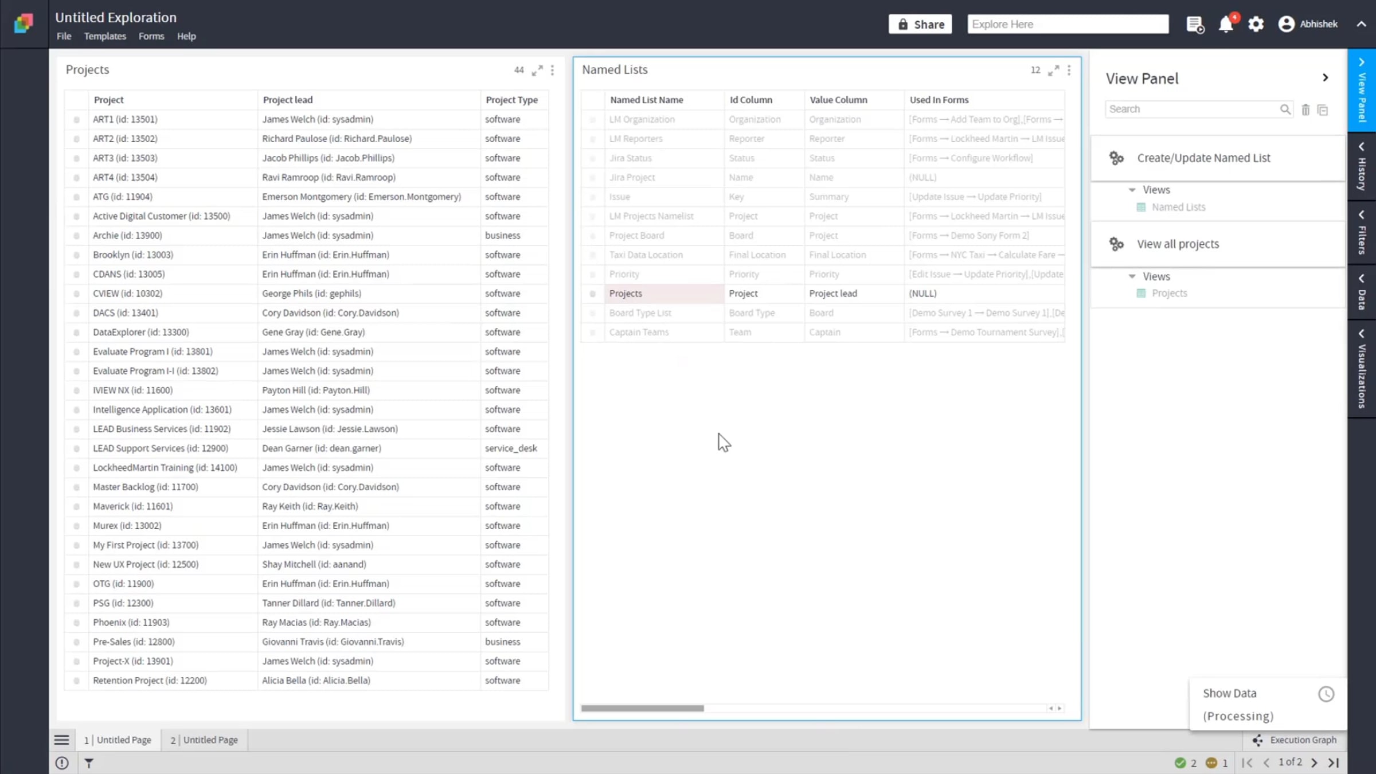Click the Explore Here search field
The image size is (1376, 774).
coord(1068,24)
